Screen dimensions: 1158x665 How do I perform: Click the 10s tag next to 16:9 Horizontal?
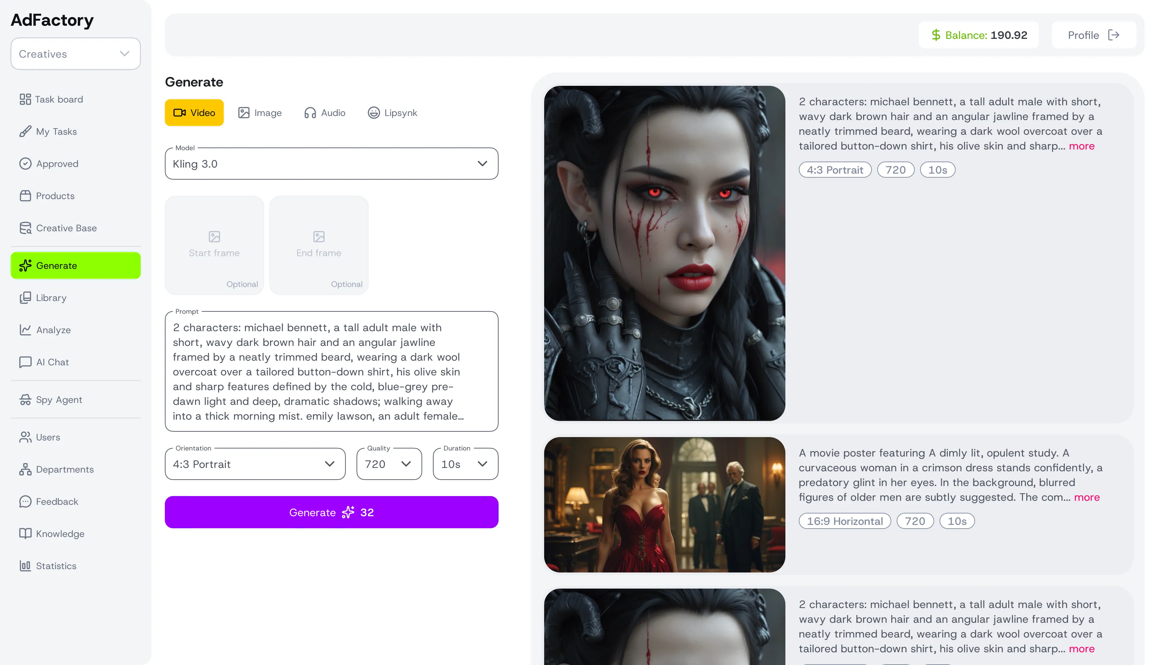click(957, 521)
